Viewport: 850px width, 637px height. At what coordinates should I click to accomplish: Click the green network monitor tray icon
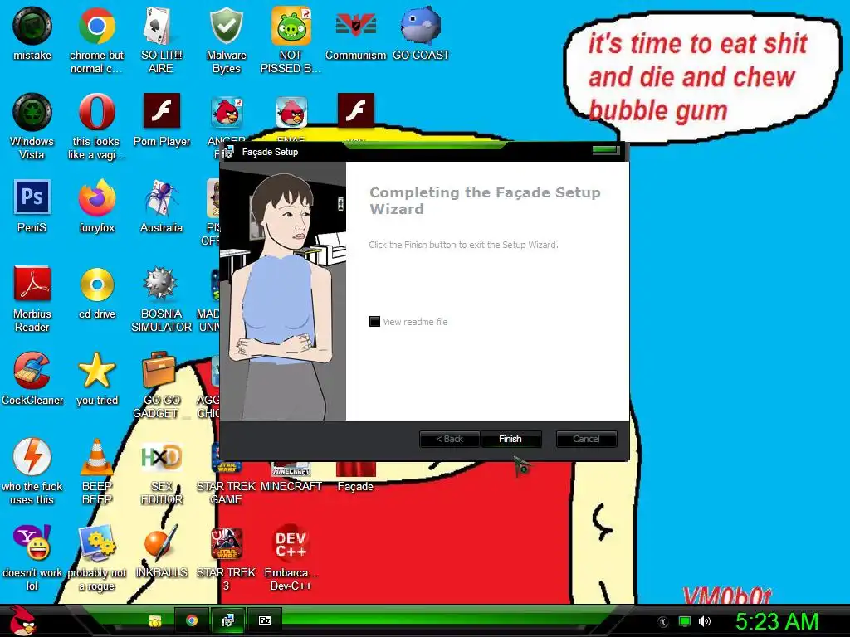click(x=685, y=621)
